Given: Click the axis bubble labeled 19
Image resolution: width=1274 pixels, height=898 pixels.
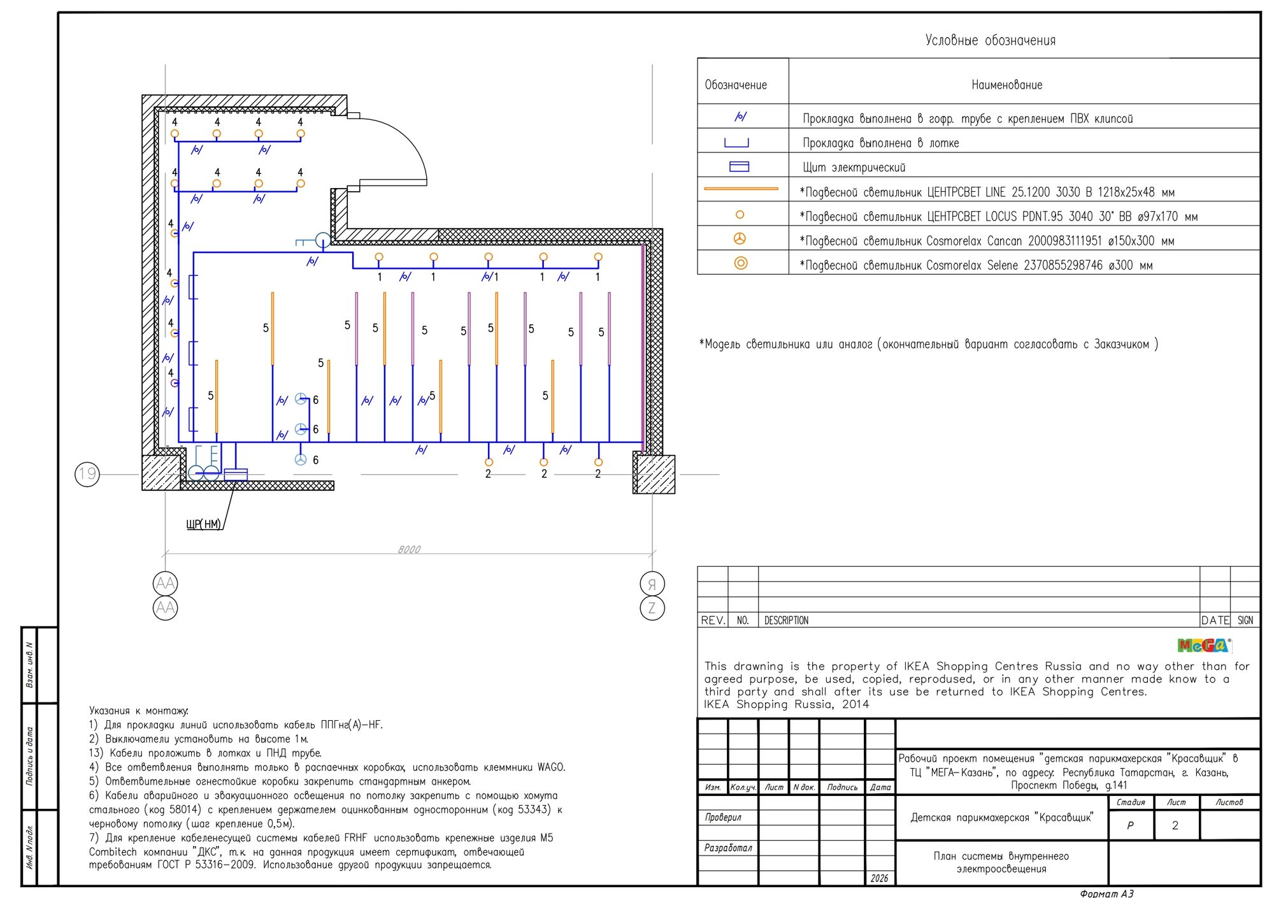Looking at the screenshot, I should (x=87, y=474).
